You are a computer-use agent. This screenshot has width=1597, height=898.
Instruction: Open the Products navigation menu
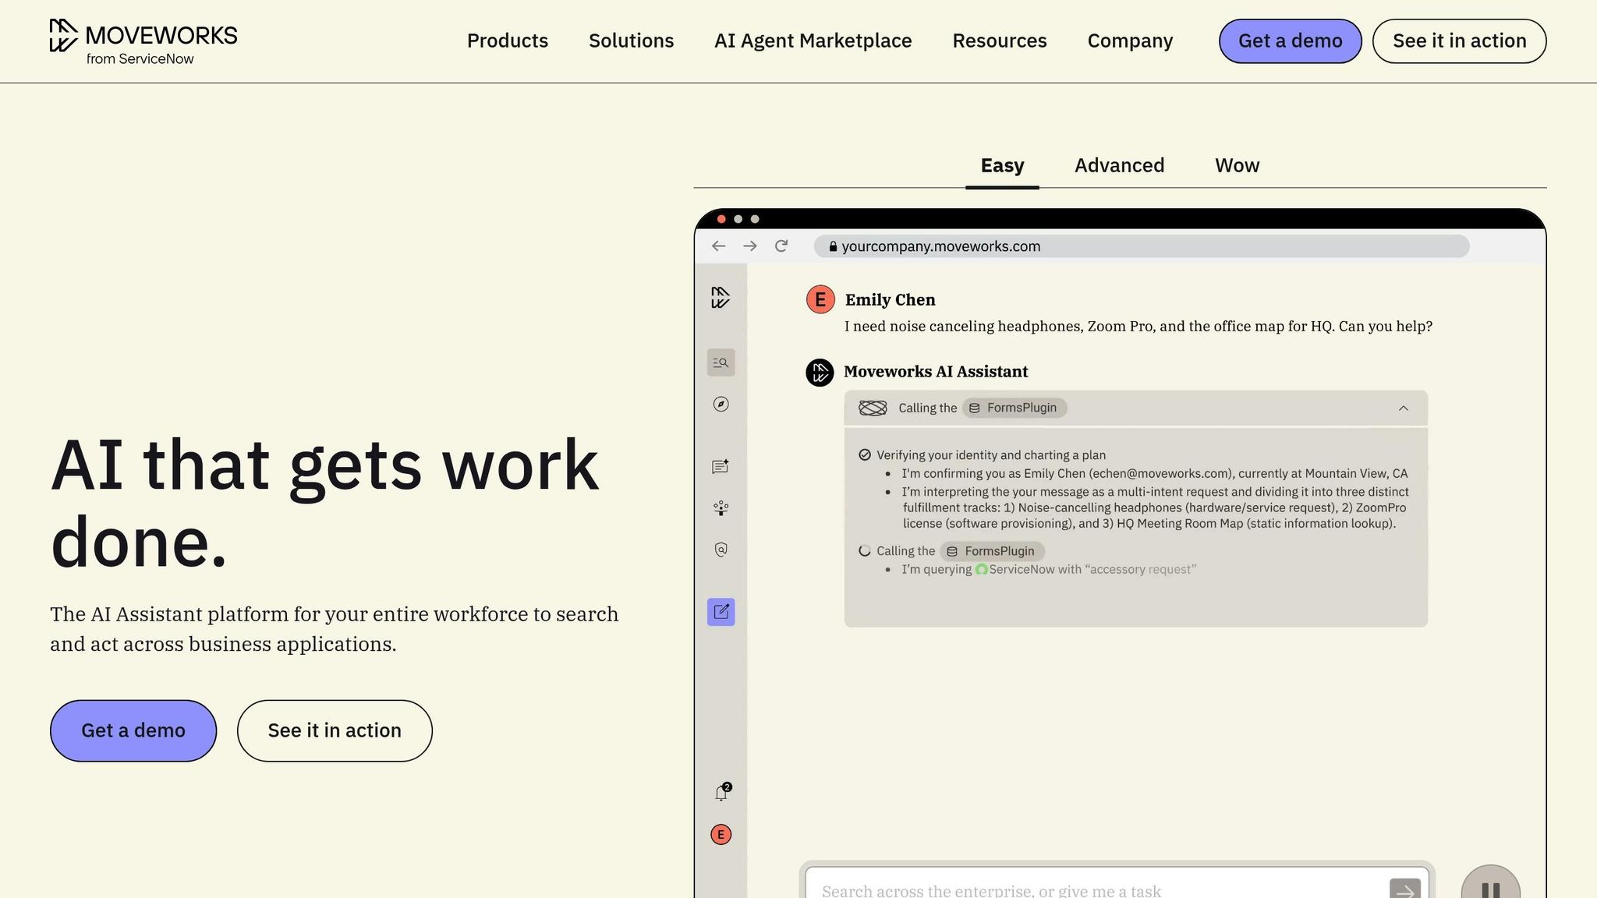point(507,41)
